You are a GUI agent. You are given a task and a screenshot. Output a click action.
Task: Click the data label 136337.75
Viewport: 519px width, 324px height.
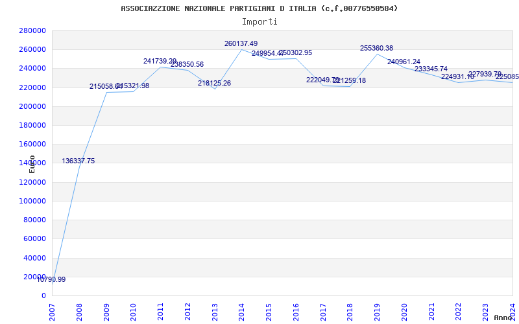tap(78, 161)
